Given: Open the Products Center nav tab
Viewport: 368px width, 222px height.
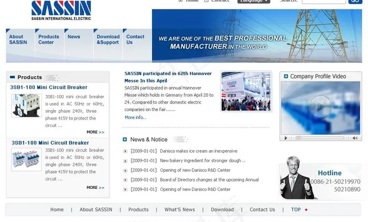Looking at the screenshot, I should click(x=49, y=40).
